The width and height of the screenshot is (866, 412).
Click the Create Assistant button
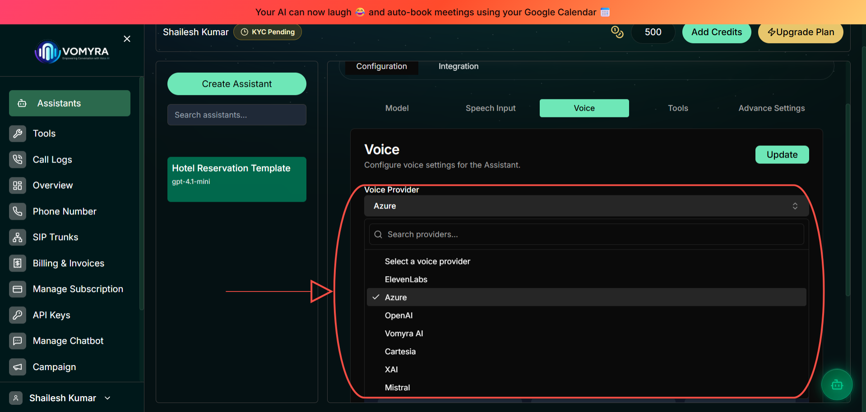[237, 84]
